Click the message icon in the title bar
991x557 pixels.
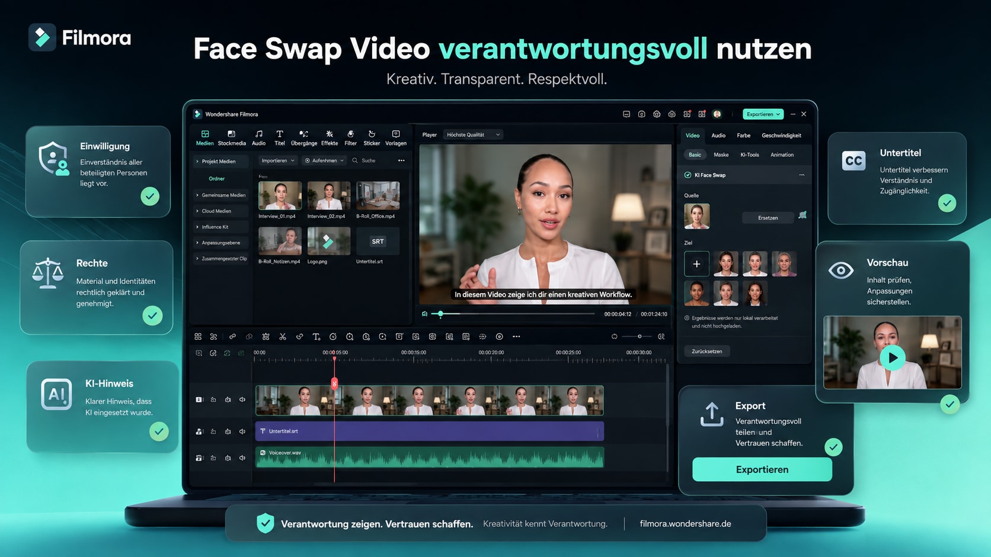tap(626, 114)
